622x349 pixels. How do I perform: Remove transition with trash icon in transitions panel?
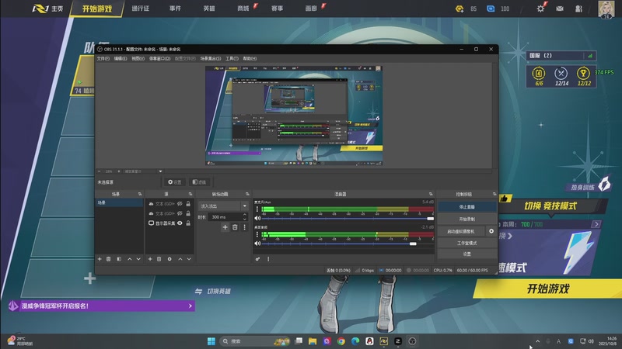click(x=235, y=227)
